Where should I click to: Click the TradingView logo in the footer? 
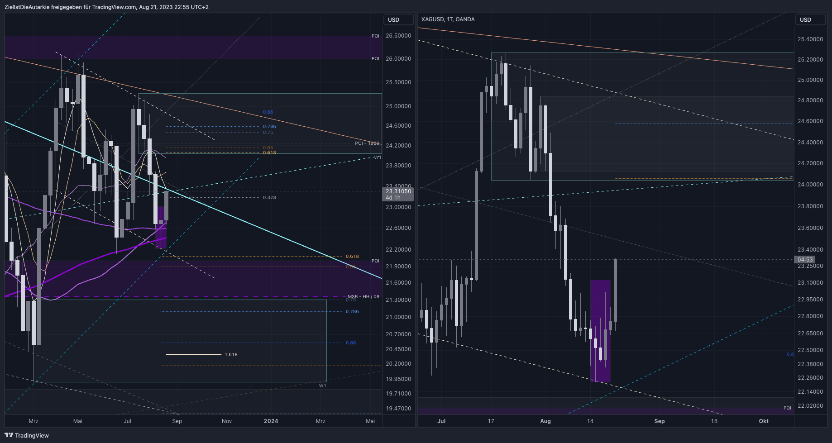27,435
